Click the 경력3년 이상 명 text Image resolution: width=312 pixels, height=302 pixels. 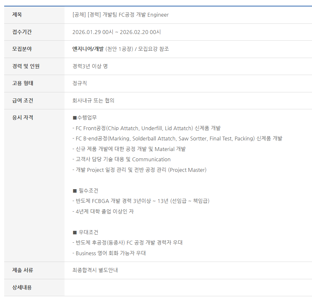[x=90, y=66]
